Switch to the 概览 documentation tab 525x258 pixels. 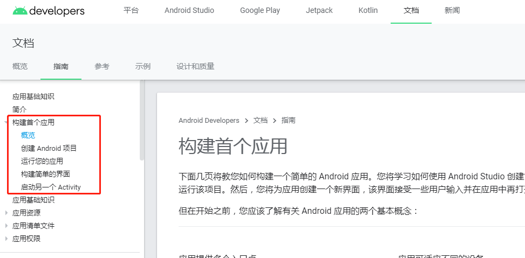(20, 66)
